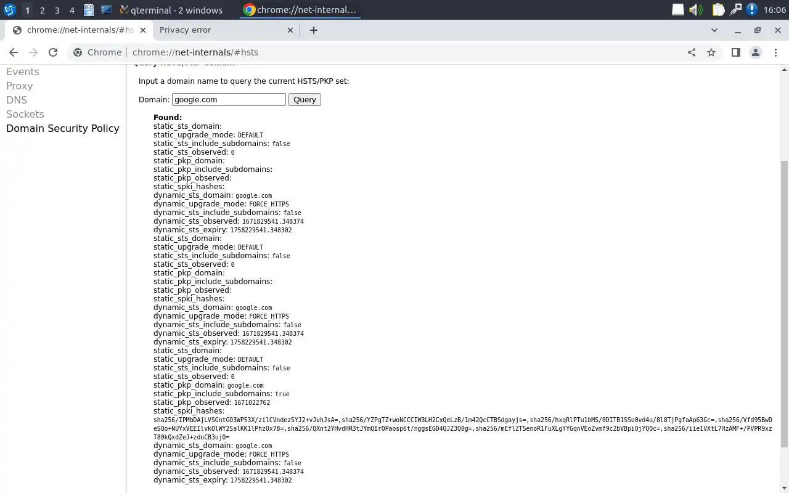Click the sha256 SPKI hashes text block

click(x=462, y=428)
